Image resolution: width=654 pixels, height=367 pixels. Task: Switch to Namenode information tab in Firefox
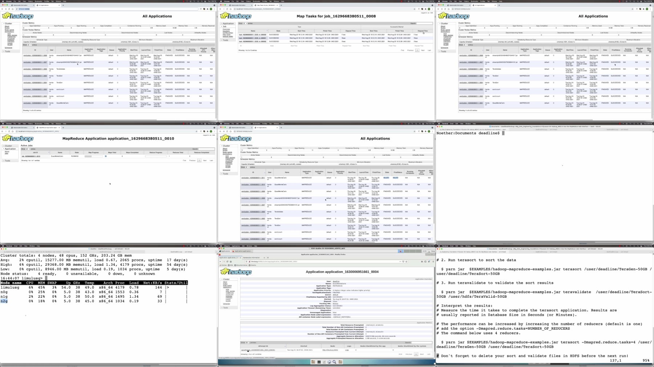click(253, 257)
